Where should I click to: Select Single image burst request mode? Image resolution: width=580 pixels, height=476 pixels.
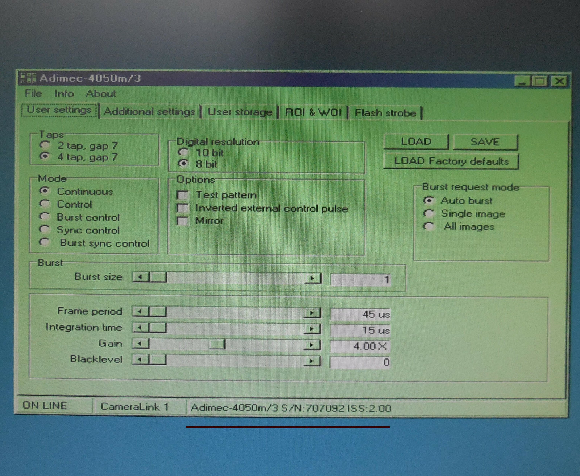[x=464, y=214]
